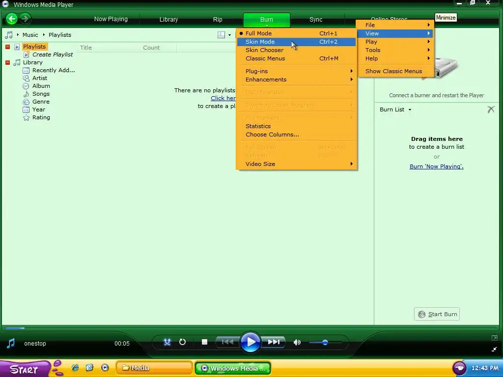Switch to the Now Playing tab
Screen dimensions: 503x377
pos(111,19)
